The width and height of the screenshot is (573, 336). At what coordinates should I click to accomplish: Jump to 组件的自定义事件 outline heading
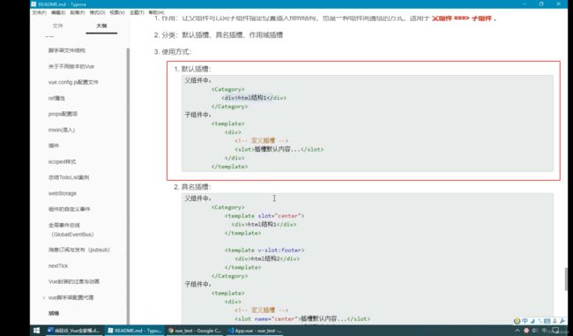[69, 209]
